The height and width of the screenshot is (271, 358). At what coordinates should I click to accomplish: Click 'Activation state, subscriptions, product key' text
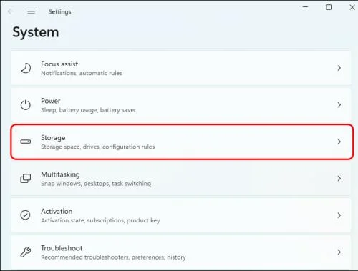[100, 220]
